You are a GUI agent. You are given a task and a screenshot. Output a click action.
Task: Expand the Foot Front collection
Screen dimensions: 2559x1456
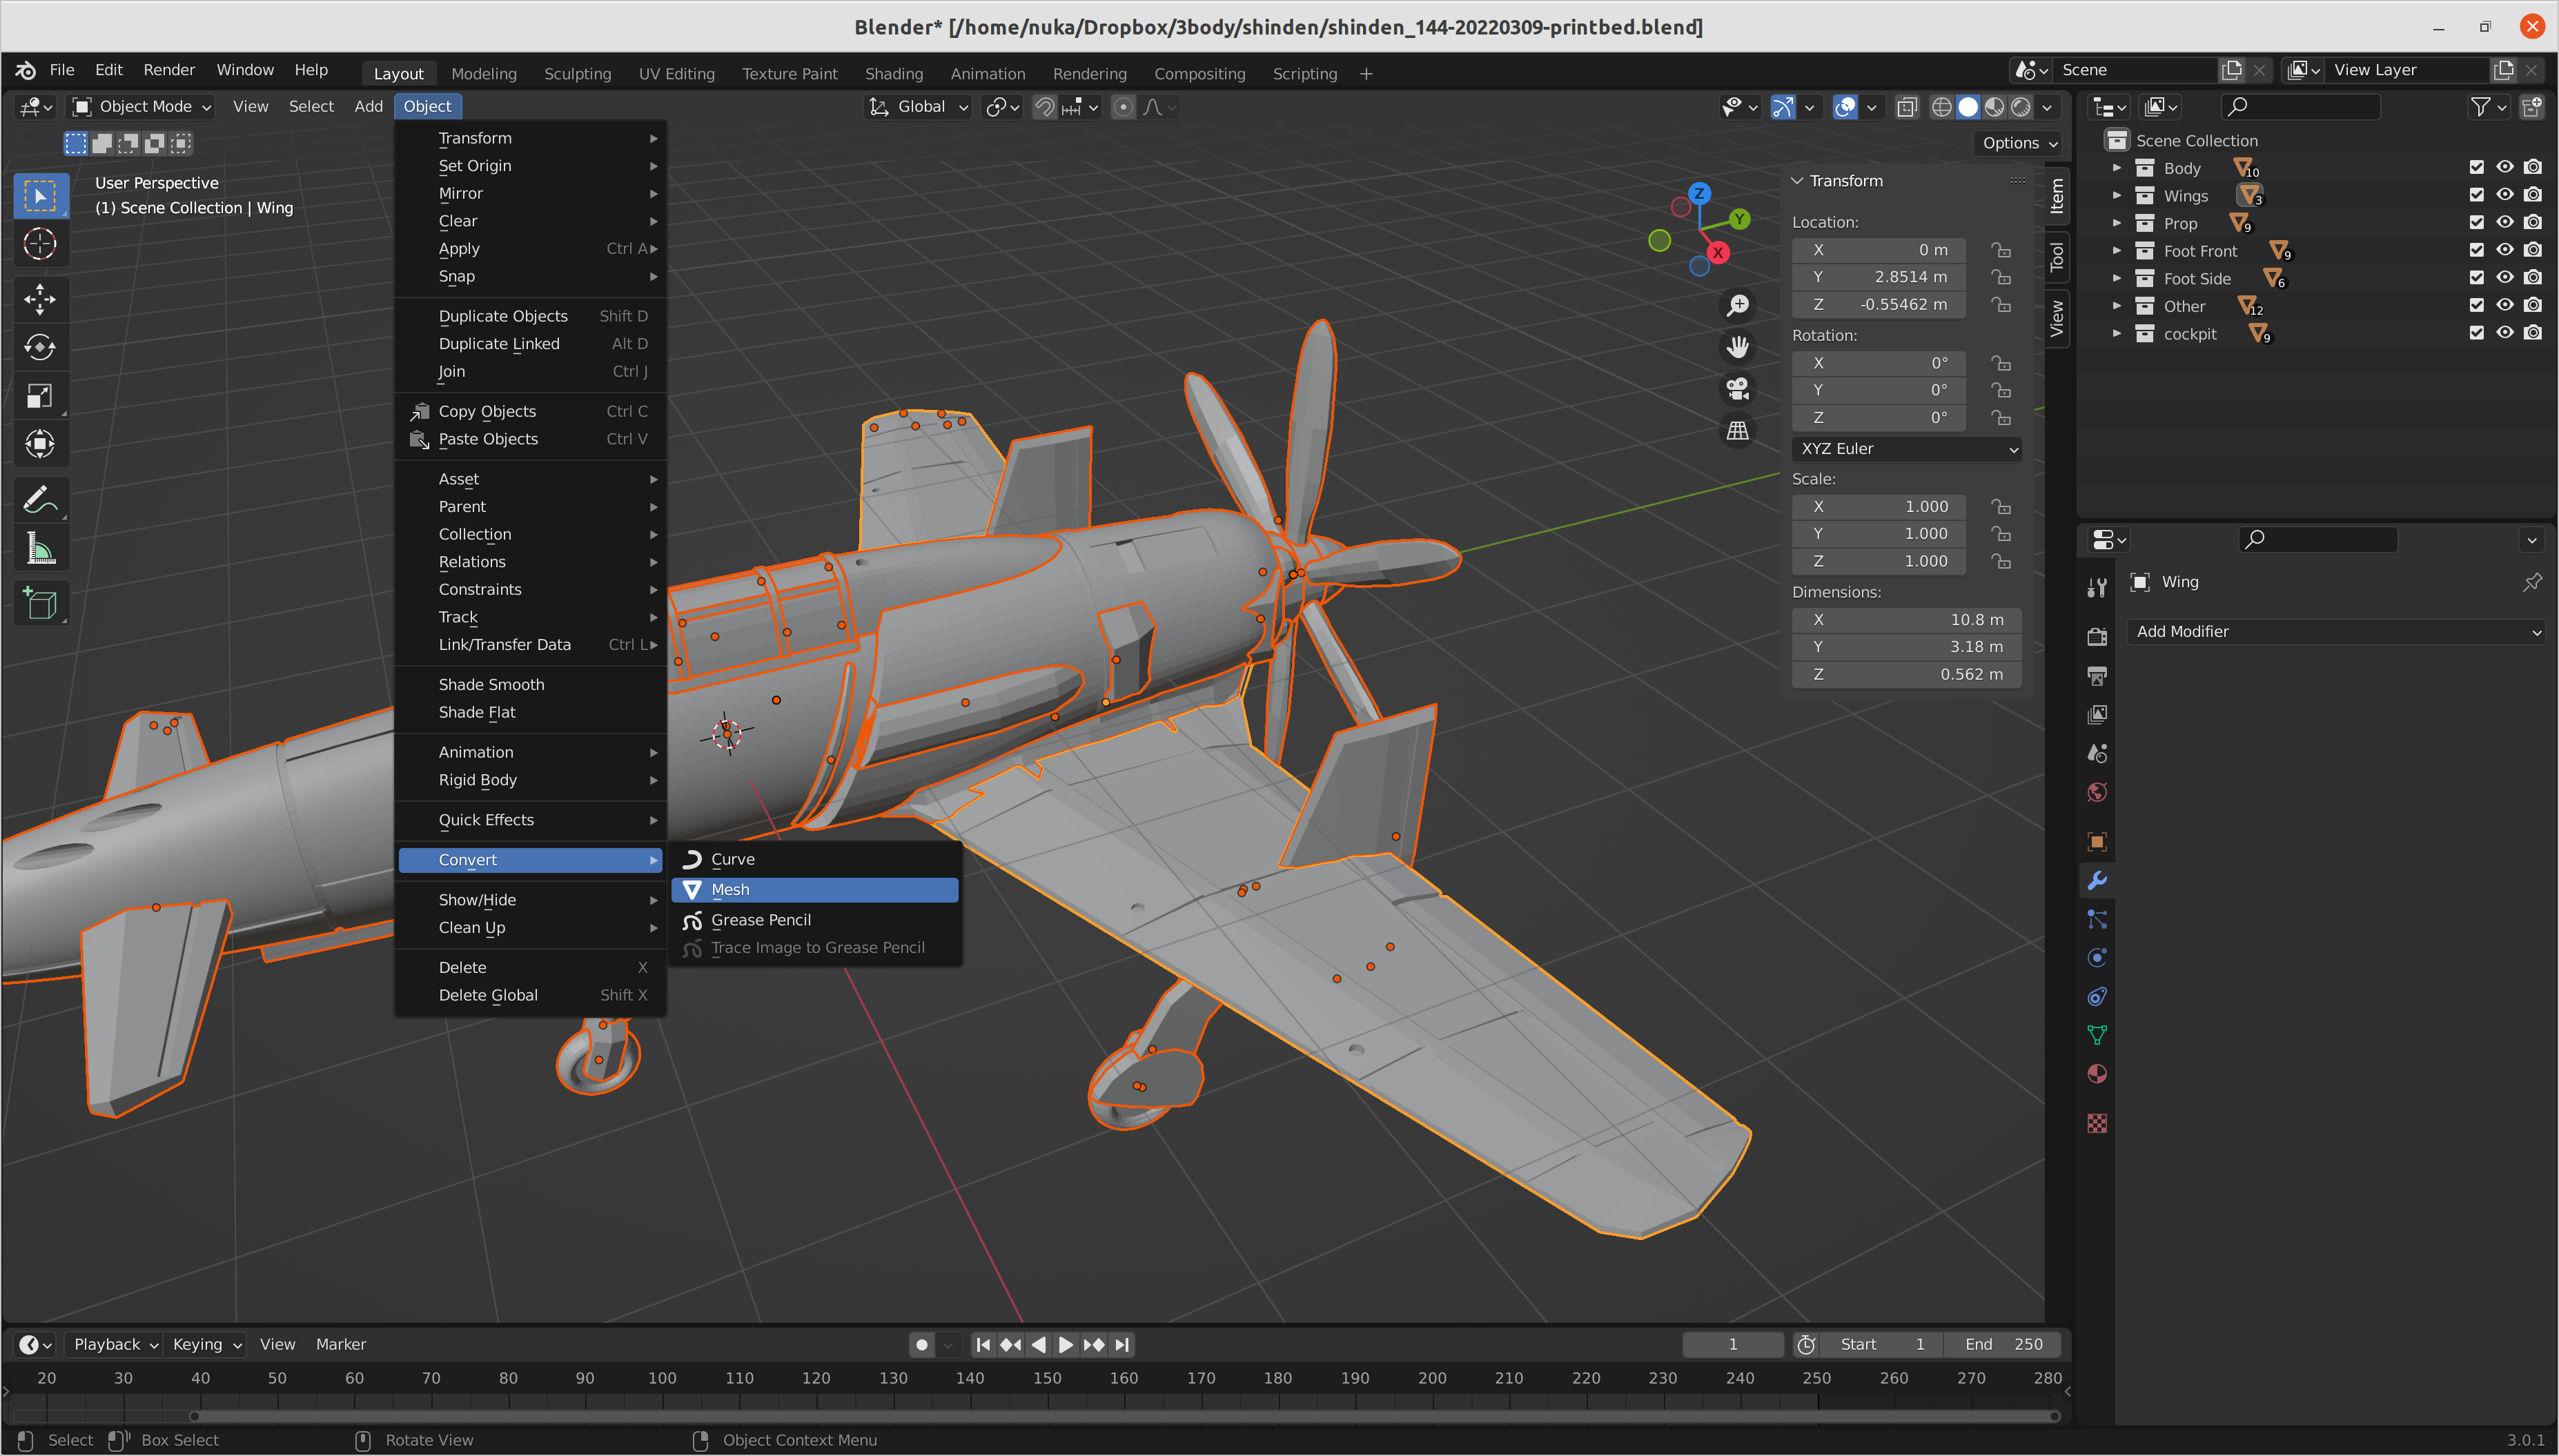pos(2116,251)
